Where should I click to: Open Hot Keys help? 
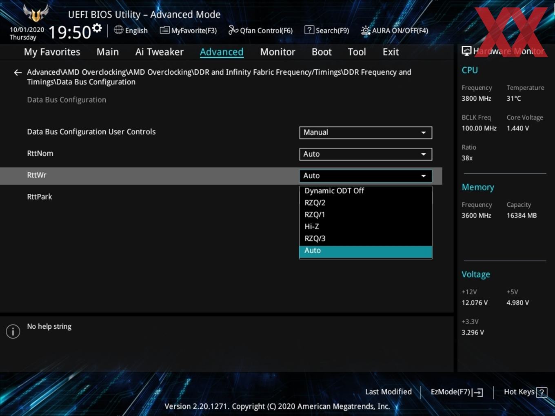pyautogui.click(x=525, y=392)
